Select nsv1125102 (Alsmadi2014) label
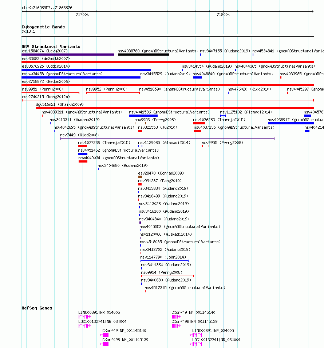The width and height of the screenshot is (324, 348). [x=246, y=112]
